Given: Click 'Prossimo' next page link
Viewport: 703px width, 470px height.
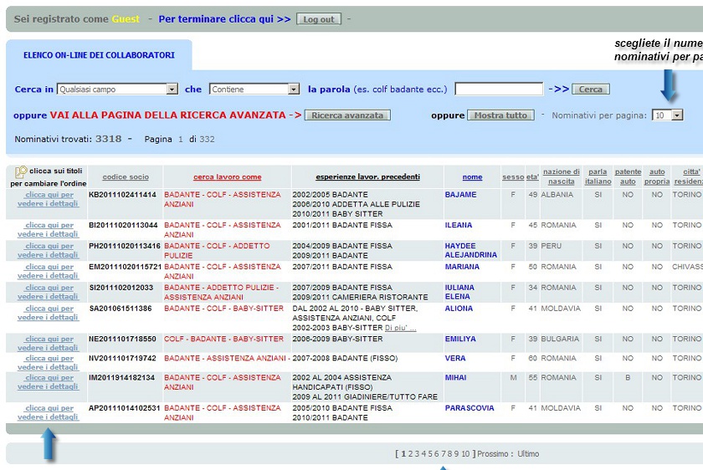Looking at the screenshot, I should [492, 454].
